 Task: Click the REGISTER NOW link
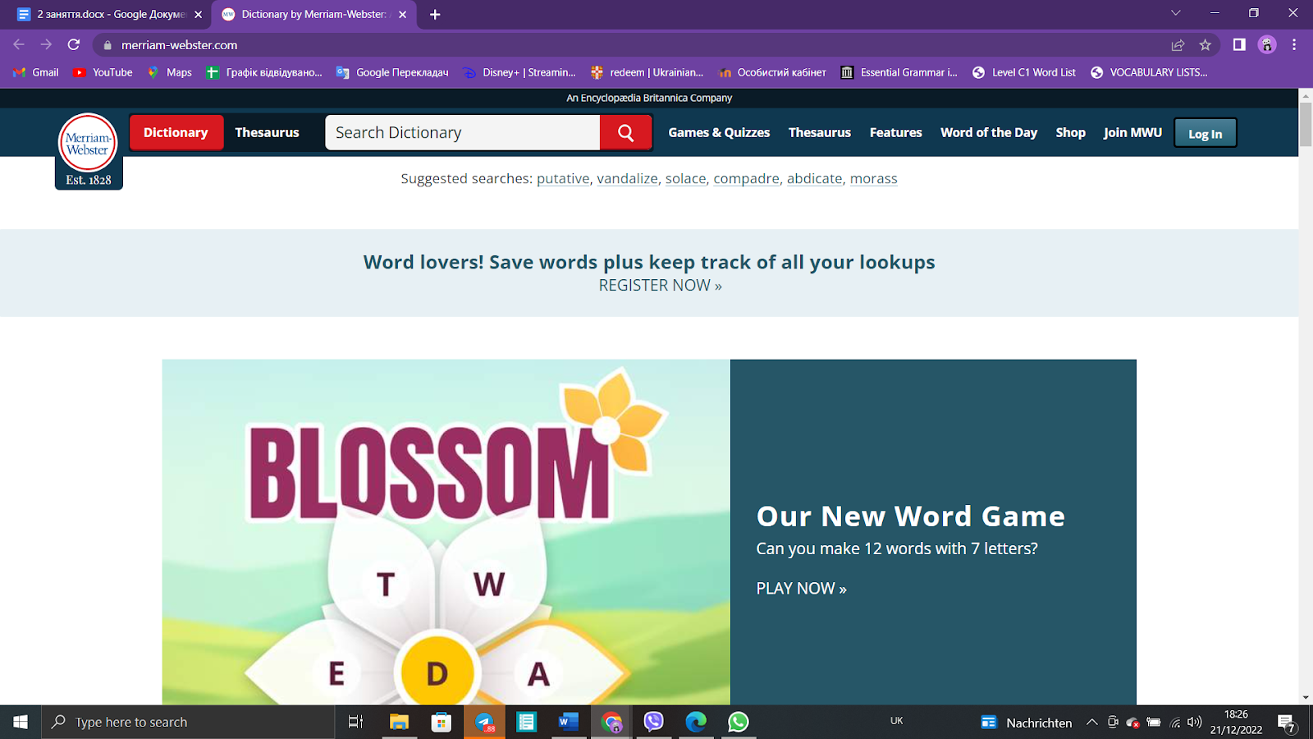tap(661, 286)
